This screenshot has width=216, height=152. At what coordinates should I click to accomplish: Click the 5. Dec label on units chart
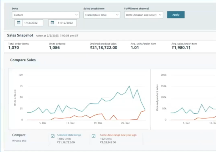[x=43, y=123]
